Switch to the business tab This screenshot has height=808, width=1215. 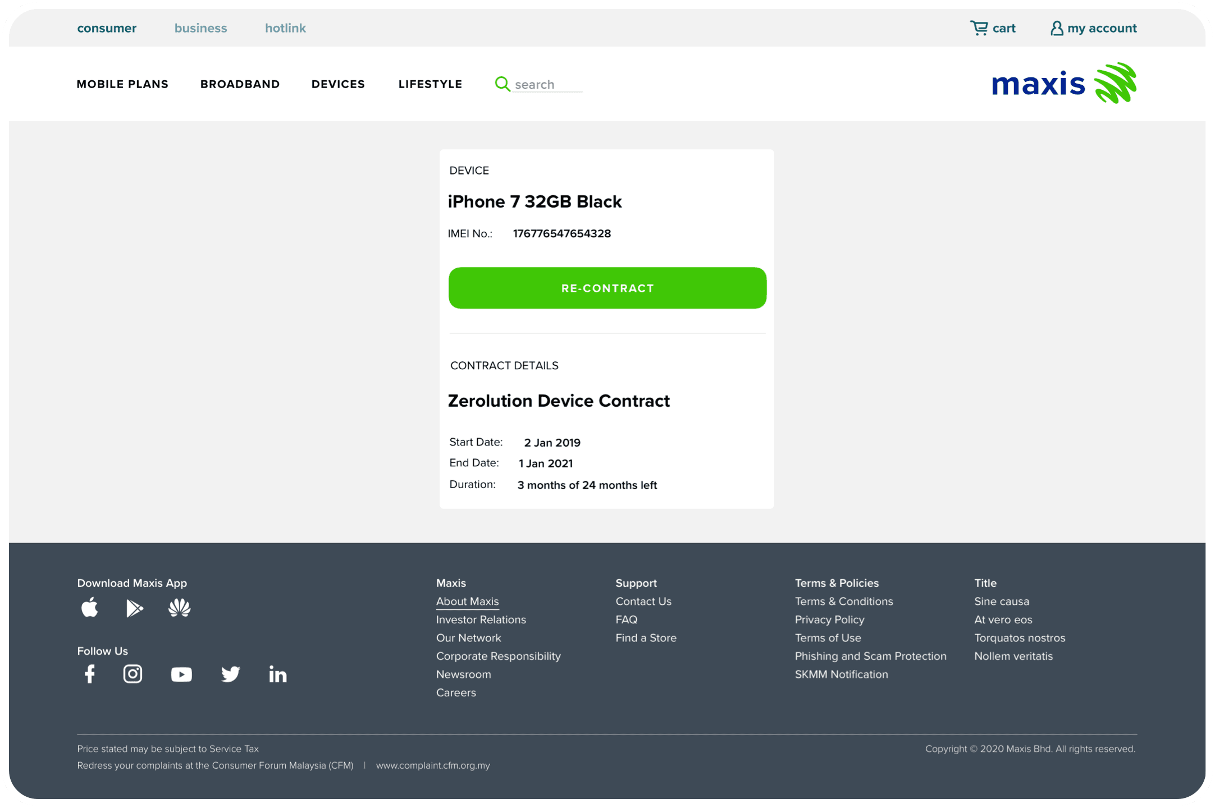201,28
